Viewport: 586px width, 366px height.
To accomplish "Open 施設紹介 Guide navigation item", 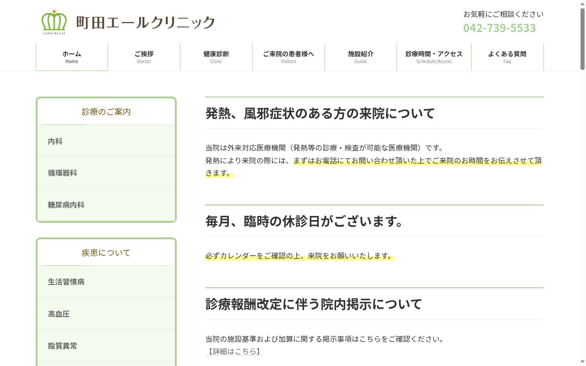I will [x=361, y=57].
